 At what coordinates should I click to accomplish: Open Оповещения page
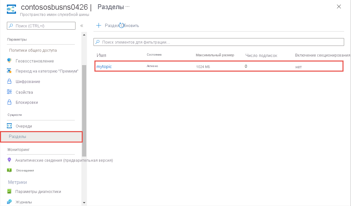[x=25, y=171]
